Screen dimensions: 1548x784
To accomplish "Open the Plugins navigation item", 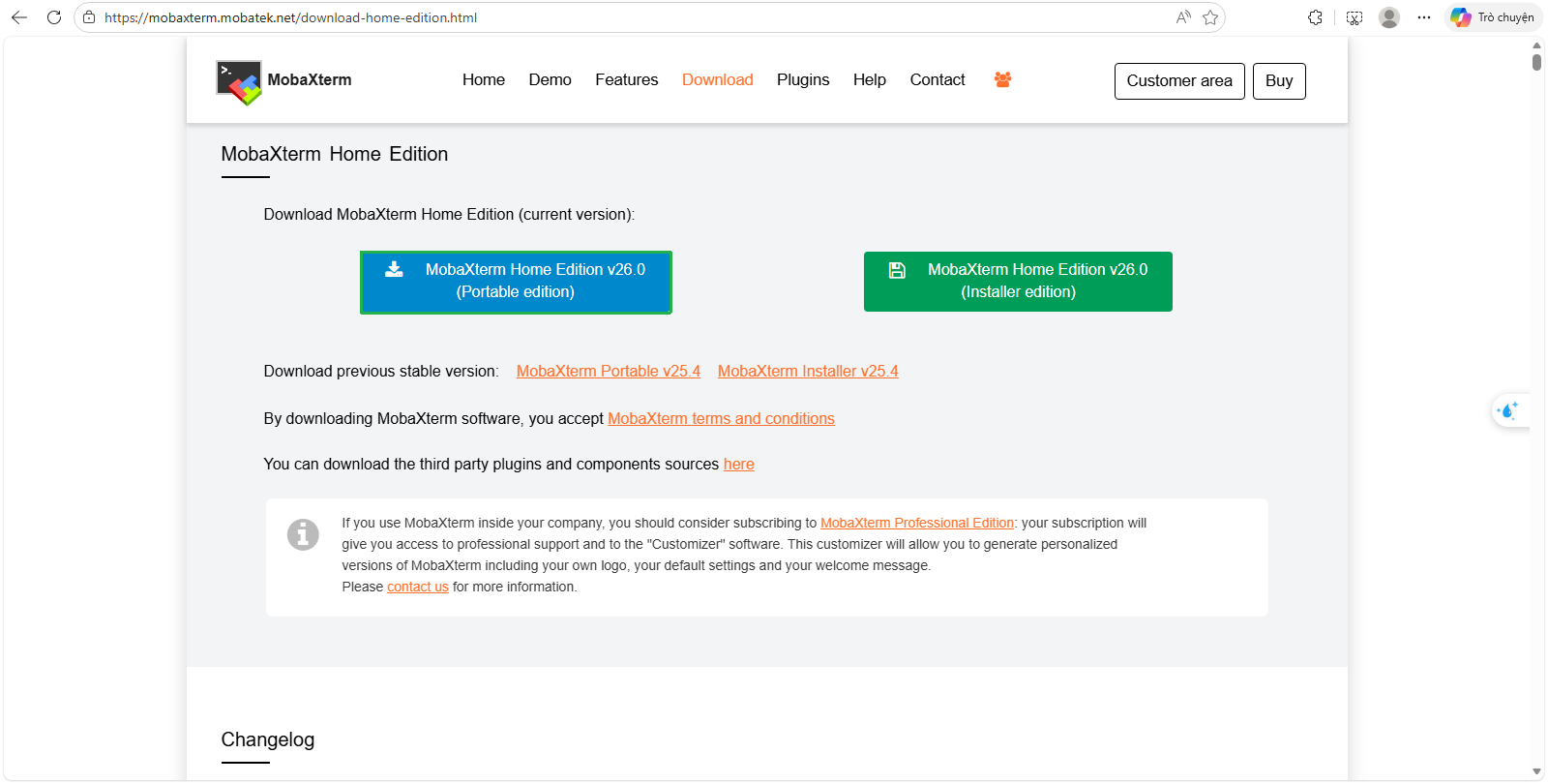I will (x=803, y=79).
